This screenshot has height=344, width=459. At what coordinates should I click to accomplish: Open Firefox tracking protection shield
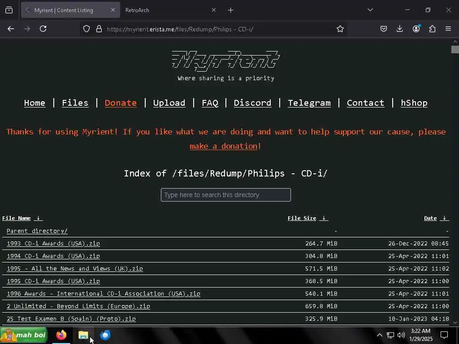pyautogui.click(x=87, y=29)
